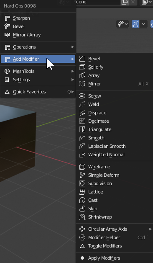Click the Solidify modifier icon
The image size is (153, 263).
(x=82, y=67)
